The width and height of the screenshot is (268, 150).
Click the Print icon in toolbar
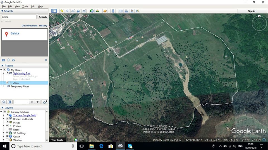(126, 11)
